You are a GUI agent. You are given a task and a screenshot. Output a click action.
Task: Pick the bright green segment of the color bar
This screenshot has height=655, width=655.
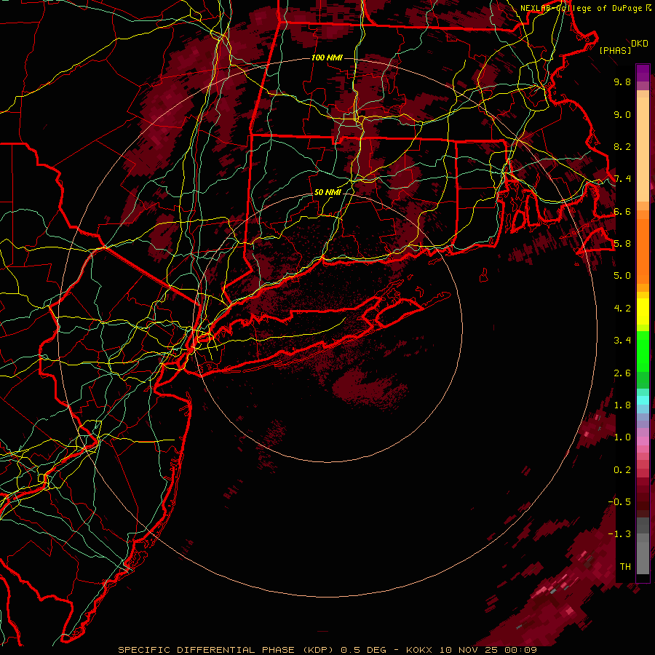[x=643, y=351]
